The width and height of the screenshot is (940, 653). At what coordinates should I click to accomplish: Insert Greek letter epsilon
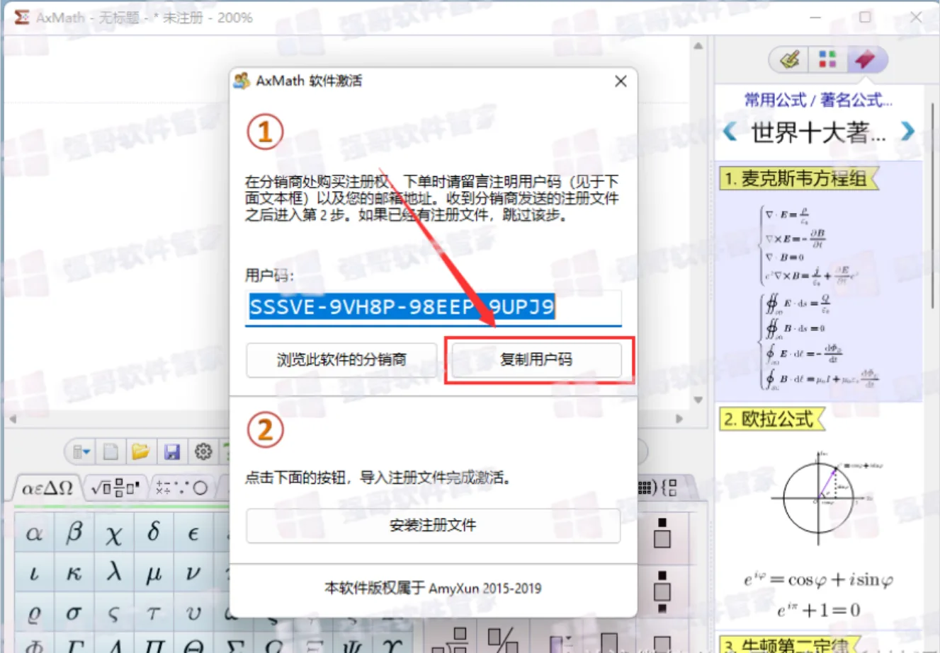click(193, 533)
